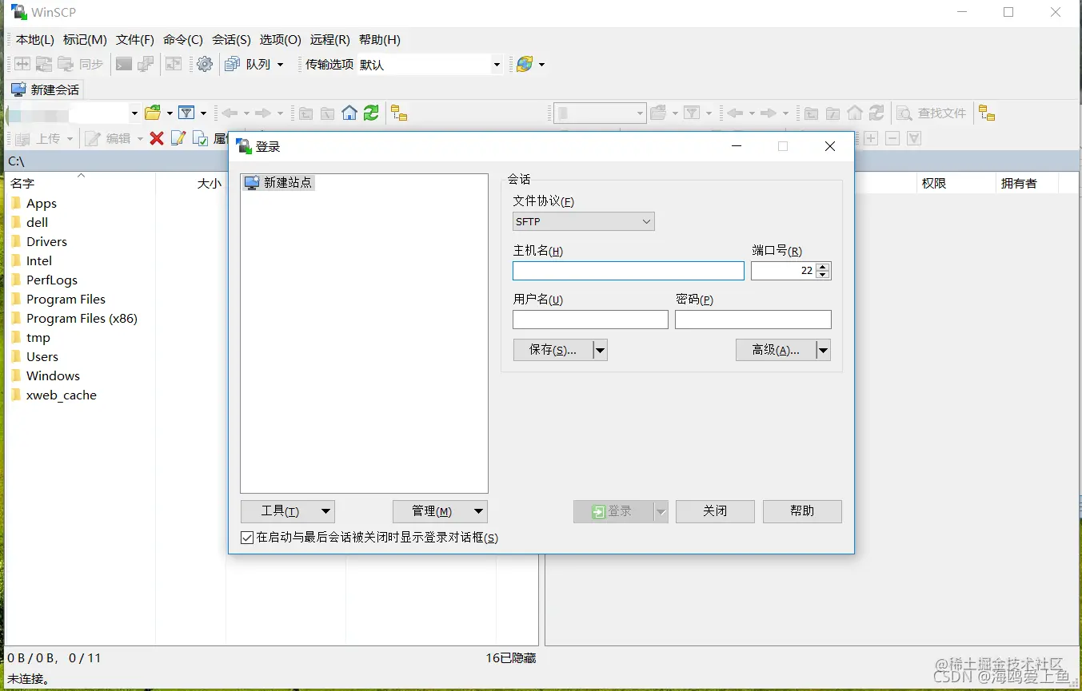Open the 传输选项 默认 dropdown
1082x691 pixels.
(496, 64)
